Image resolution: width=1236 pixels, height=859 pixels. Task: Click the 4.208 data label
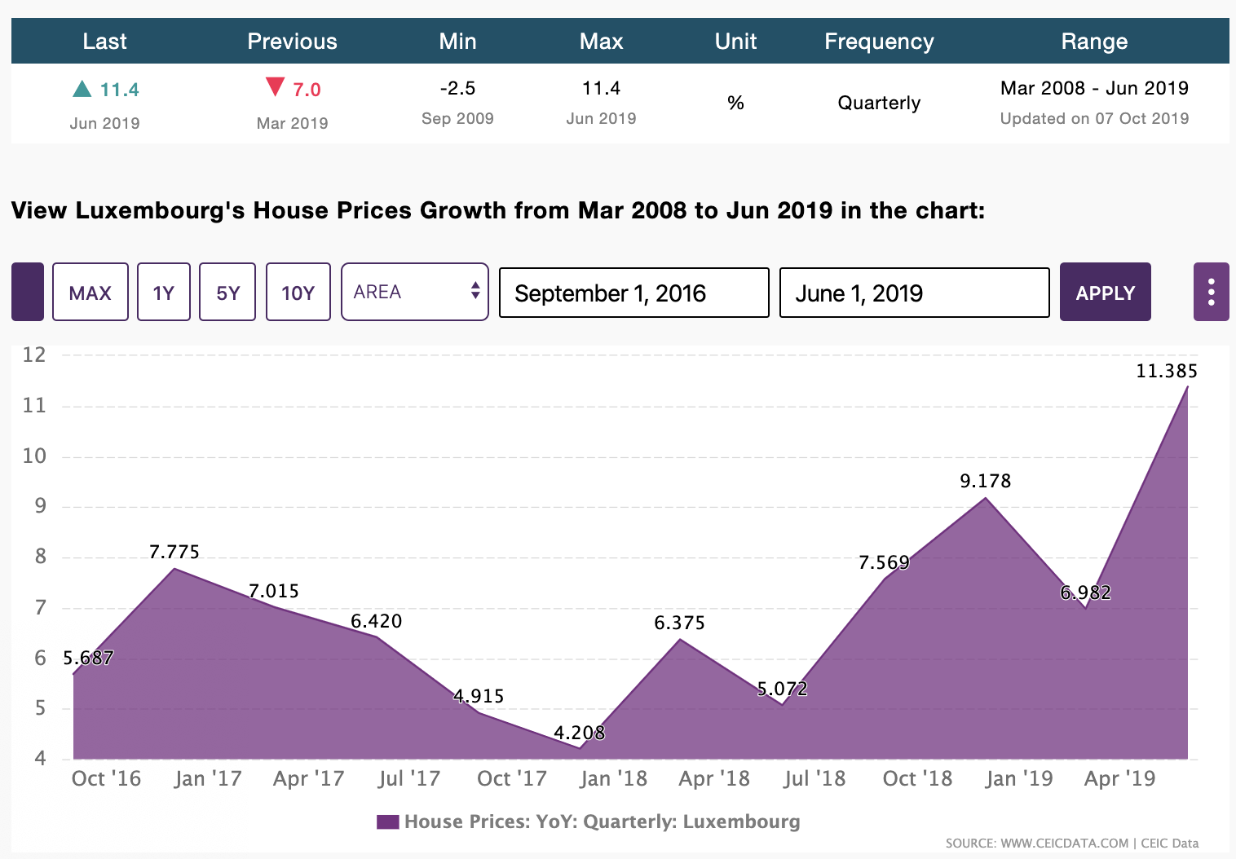click(580, 733)
